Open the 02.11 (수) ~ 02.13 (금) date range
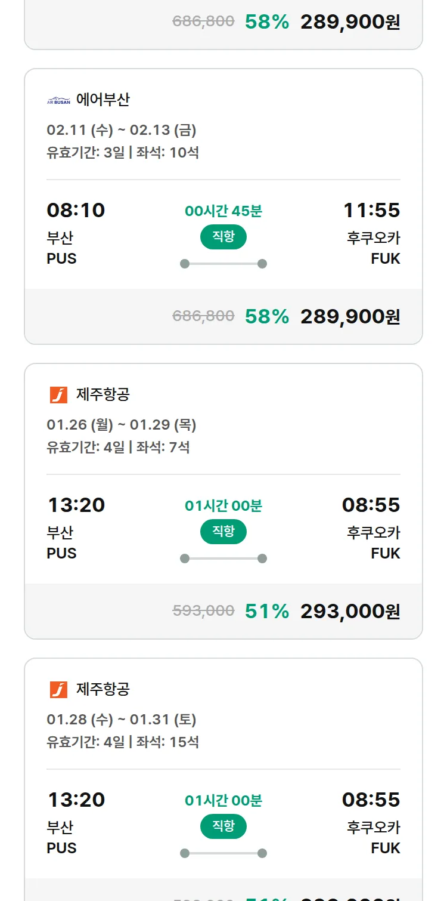Screen dimensions: 447x901 pyautogui.click(x=122, y=130)
